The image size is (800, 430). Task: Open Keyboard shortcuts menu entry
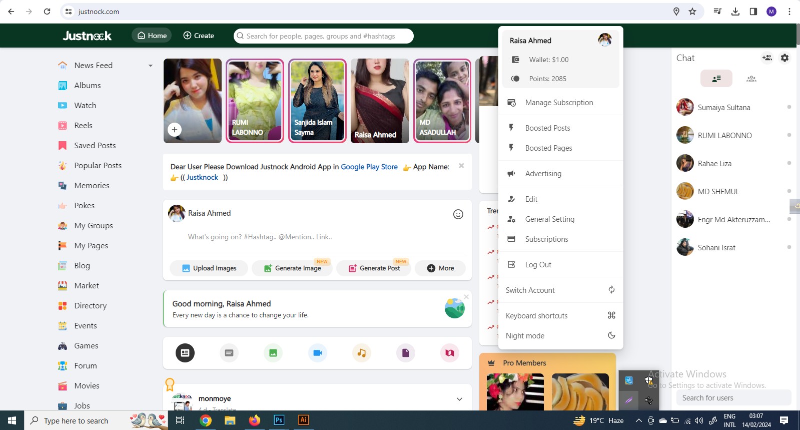coord(561,316)
